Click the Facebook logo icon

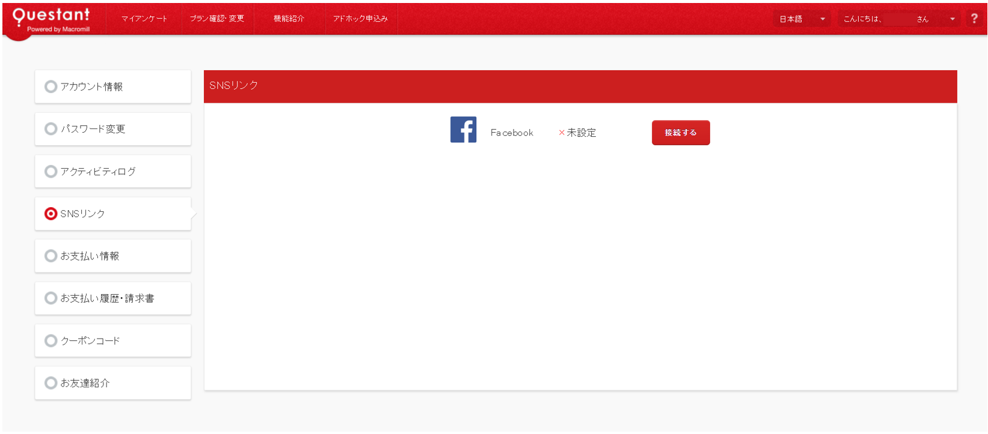pyautogui.click(x=463, y=130)
